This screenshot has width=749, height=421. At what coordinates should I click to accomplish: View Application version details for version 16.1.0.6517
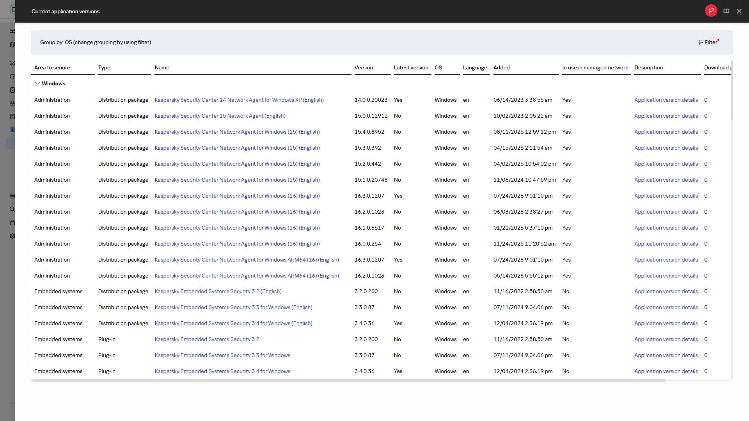(666, 228)
